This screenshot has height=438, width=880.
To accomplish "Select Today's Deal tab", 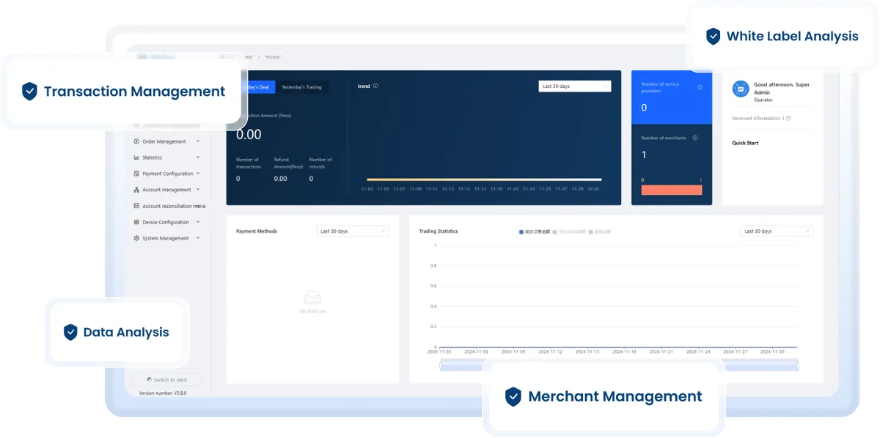I will point(258,87).
